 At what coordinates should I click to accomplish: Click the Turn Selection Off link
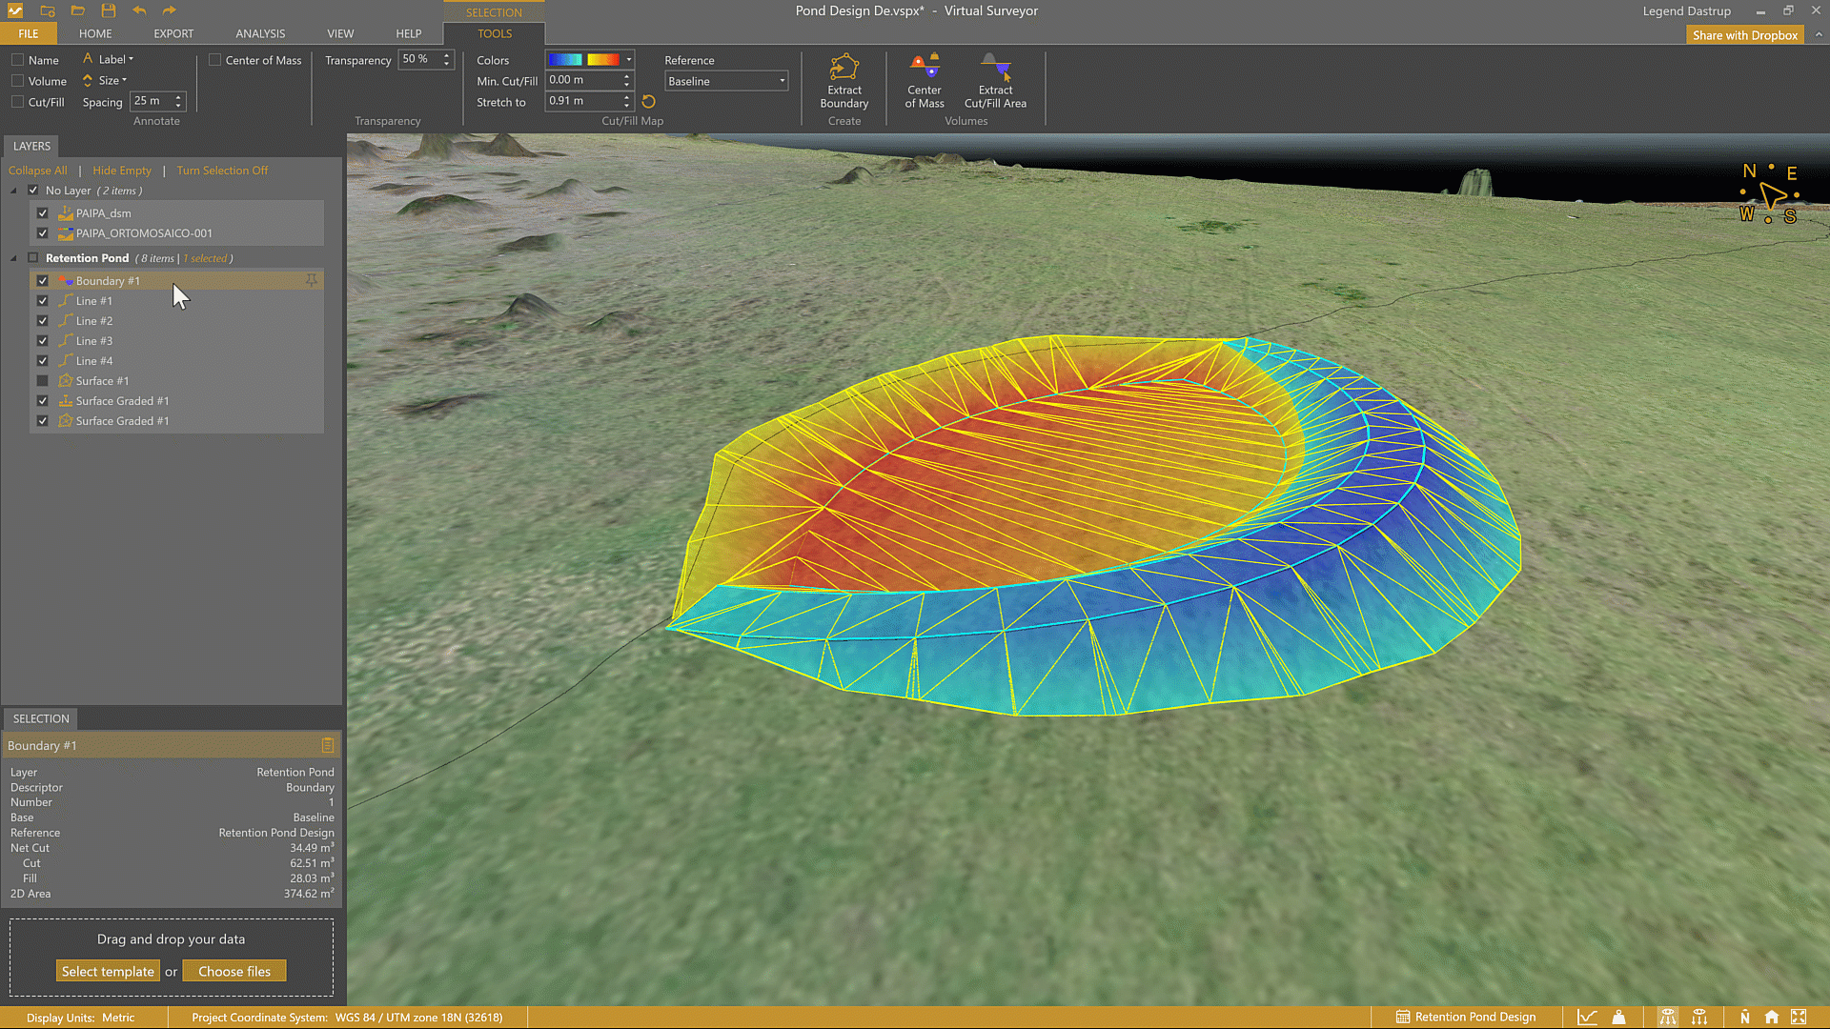[222, 171]
